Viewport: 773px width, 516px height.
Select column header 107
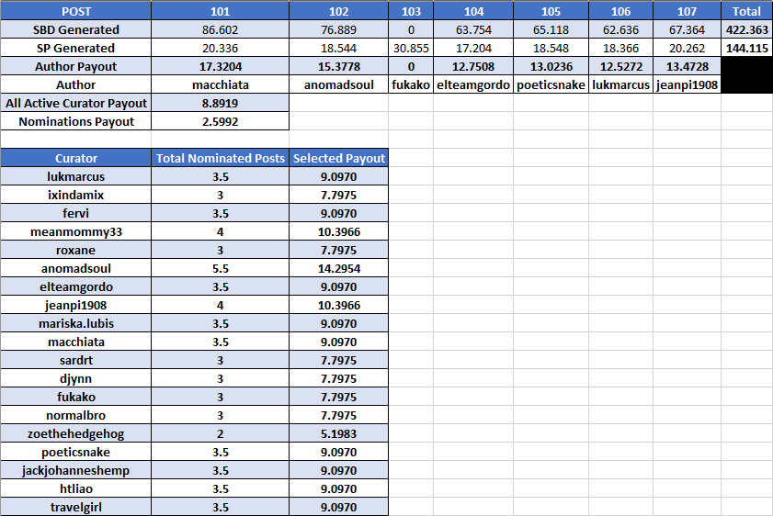pos(687,11)
